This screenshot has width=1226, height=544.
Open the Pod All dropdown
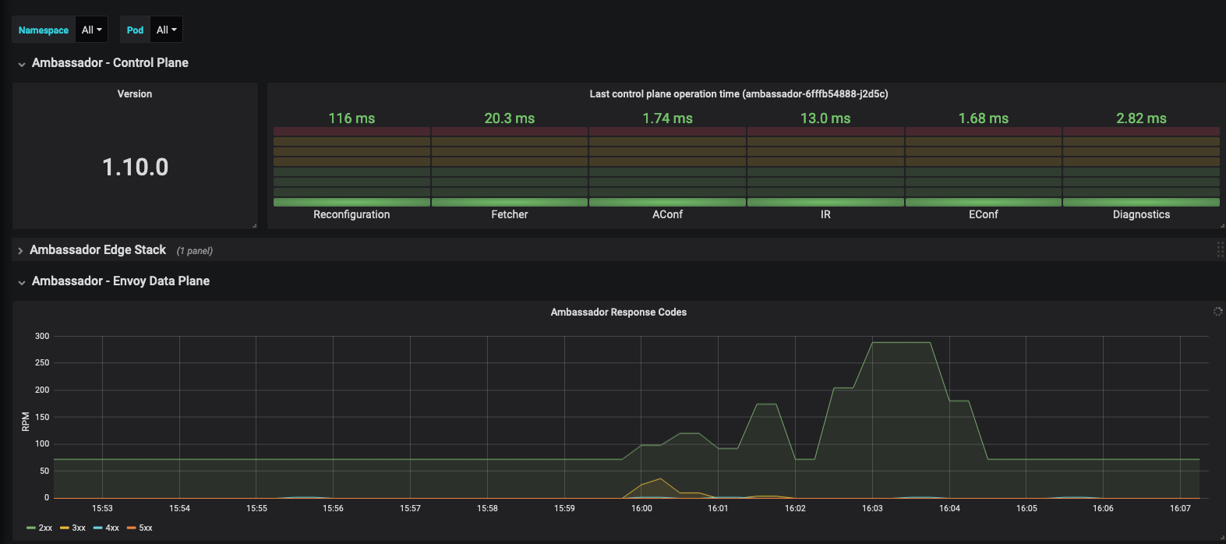click(167, 30)
